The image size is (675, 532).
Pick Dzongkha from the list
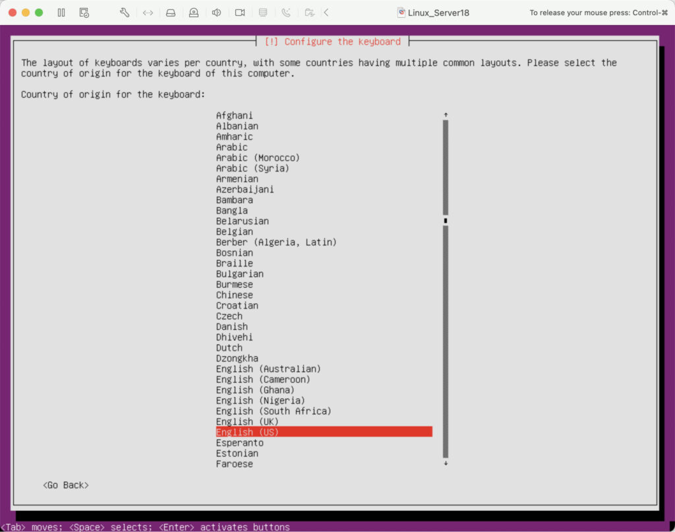324,358
